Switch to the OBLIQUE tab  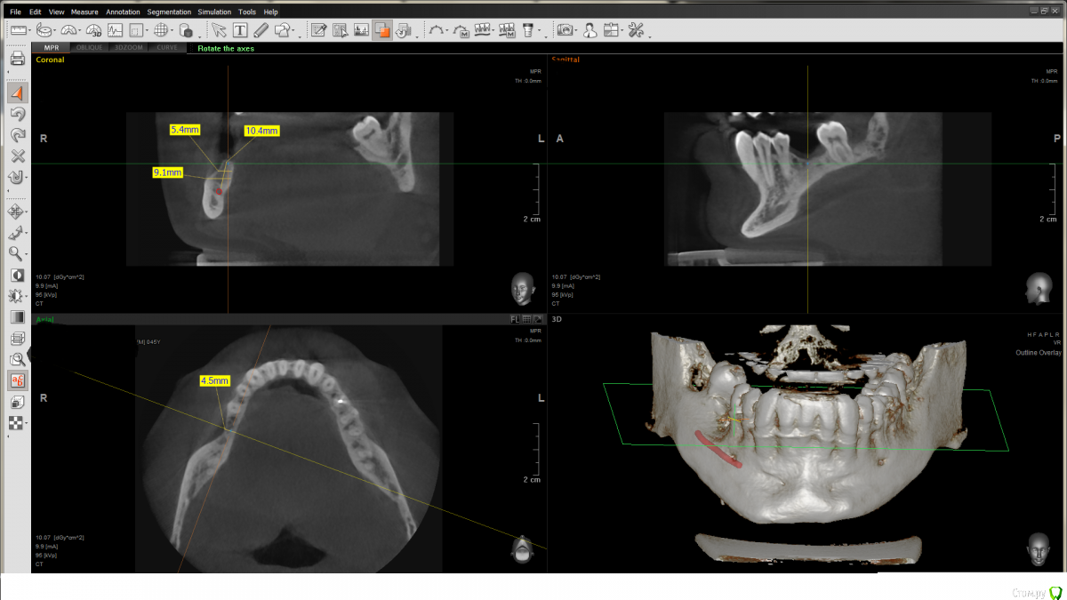[x=89, y=47]
